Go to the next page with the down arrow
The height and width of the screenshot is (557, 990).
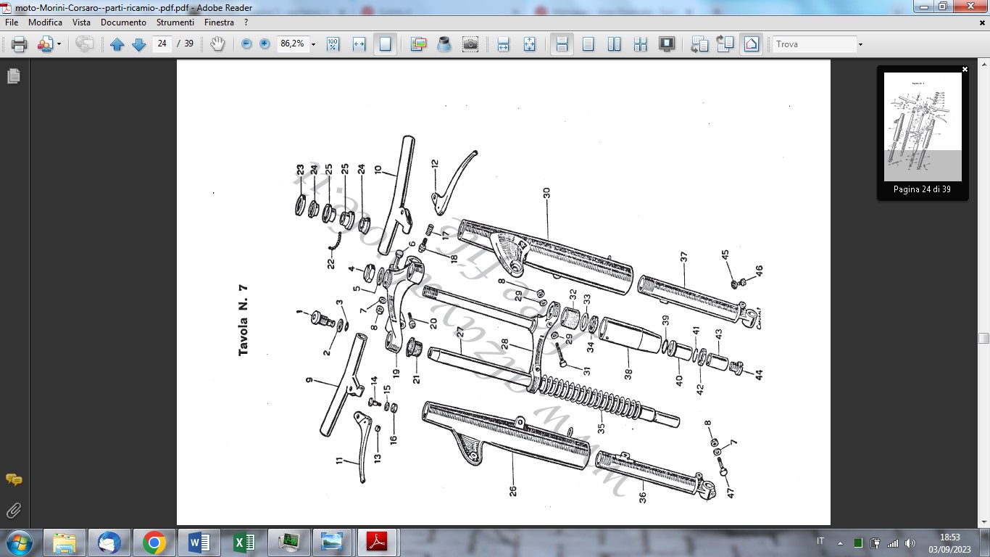[x=138, y=44]
